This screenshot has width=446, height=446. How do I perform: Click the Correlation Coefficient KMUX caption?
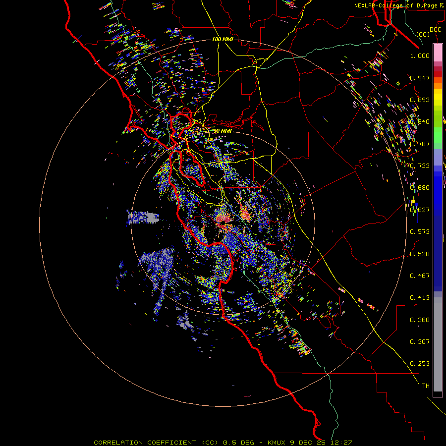point(223,443)
